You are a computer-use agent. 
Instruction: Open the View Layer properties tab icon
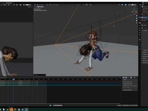pos(140,33)
